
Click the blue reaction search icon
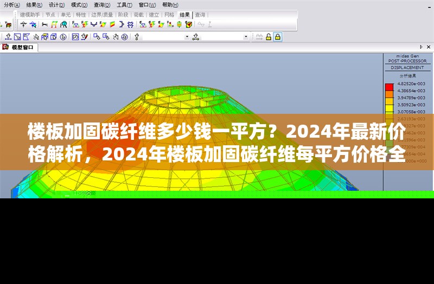33,24
